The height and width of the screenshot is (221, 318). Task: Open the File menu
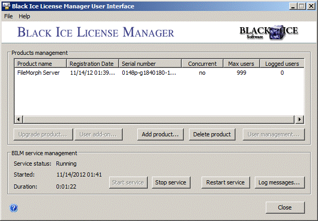click(8, 16)
